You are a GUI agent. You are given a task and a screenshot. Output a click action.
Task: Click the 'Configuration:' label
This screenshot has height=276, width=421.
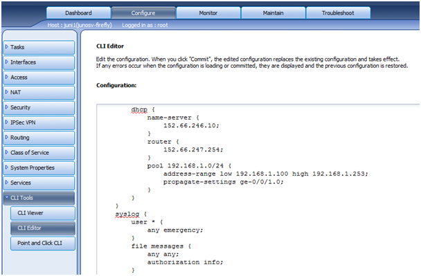(x=116, y=85)
